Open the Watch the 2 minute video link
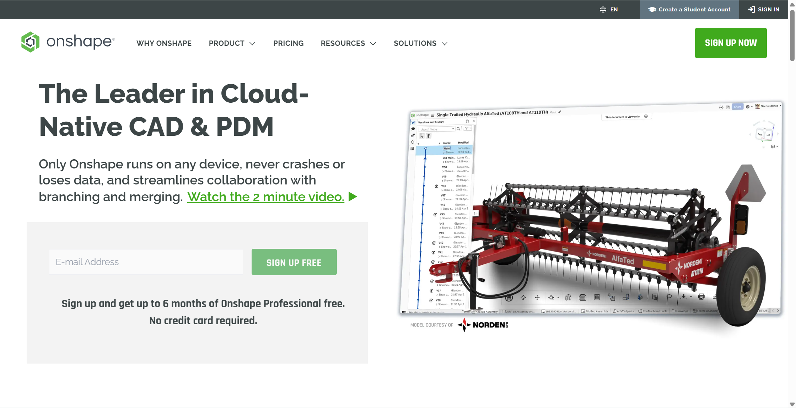796x408 pixels. point(265,197)
